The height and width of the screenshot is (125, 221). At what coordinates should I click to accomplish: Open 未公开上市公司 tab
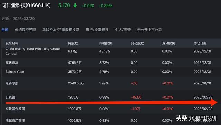(x=150, y=30)
